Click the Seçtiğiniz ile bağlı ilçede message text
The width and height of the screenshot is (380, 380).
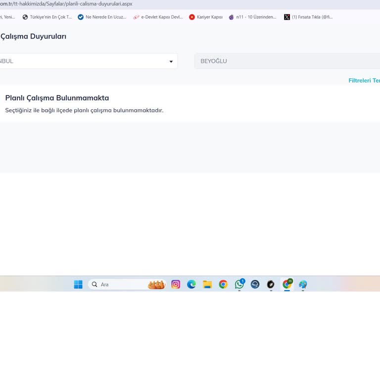tap(84, 110)
